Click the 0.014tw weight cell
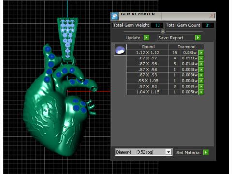This screenshot has width=232, height=174. tap(189, 64)
